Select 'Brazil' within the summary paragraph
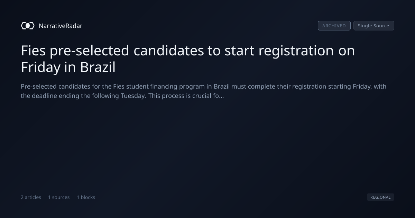 point(222,87)
